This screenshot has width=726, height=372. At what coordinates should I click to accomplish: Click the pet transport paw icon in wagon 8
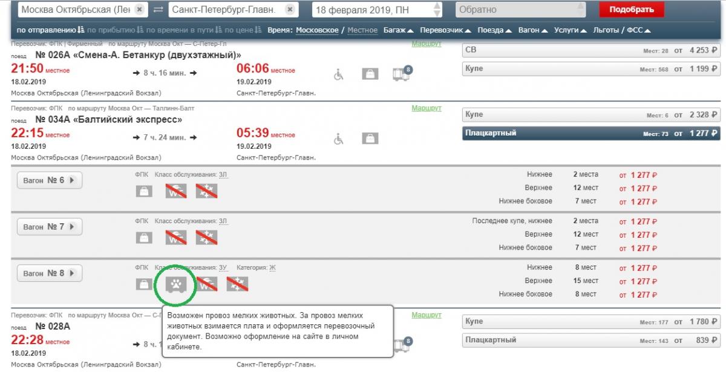pos(176,284)
